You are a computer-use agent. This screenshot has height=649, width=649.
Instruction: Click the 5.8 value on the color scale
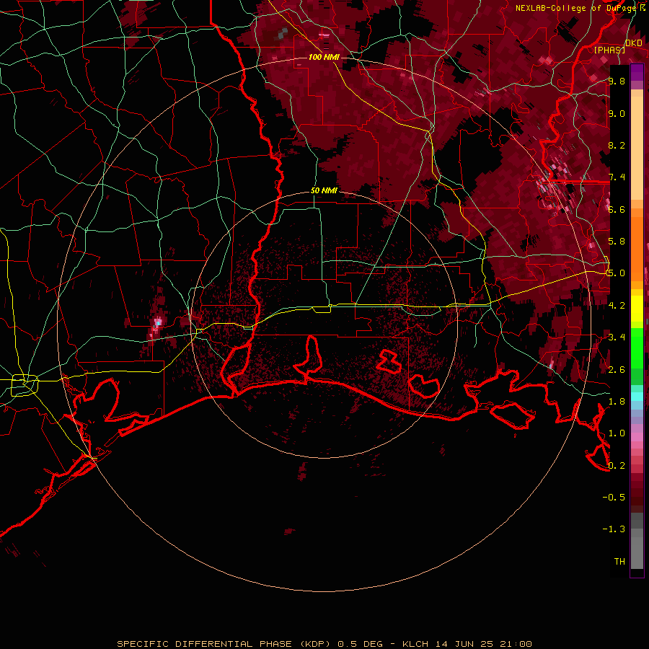pyautogui.click(x=617, y=242)
